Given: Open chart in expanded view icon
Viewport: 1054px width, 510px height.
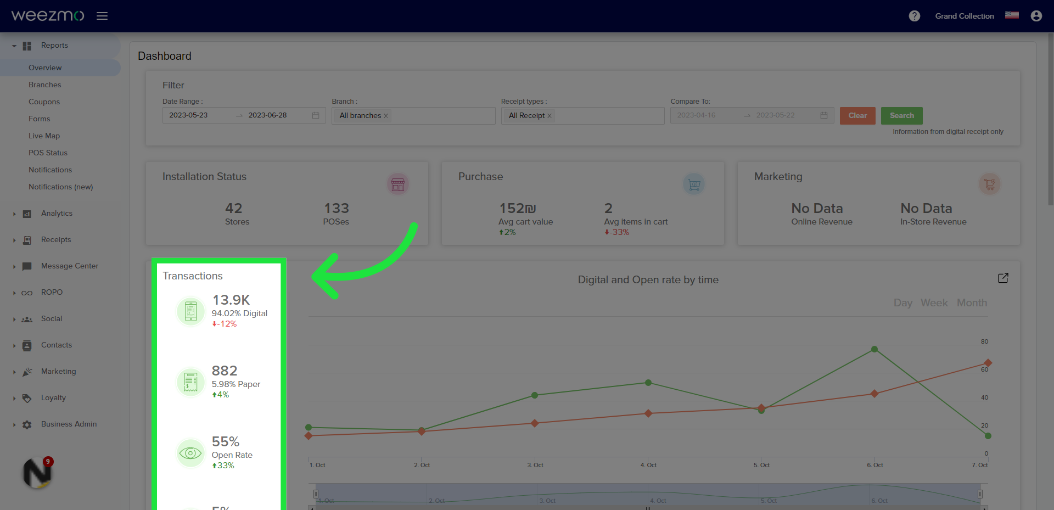Looking at the screenshot, I should (x=1003, y=278).
